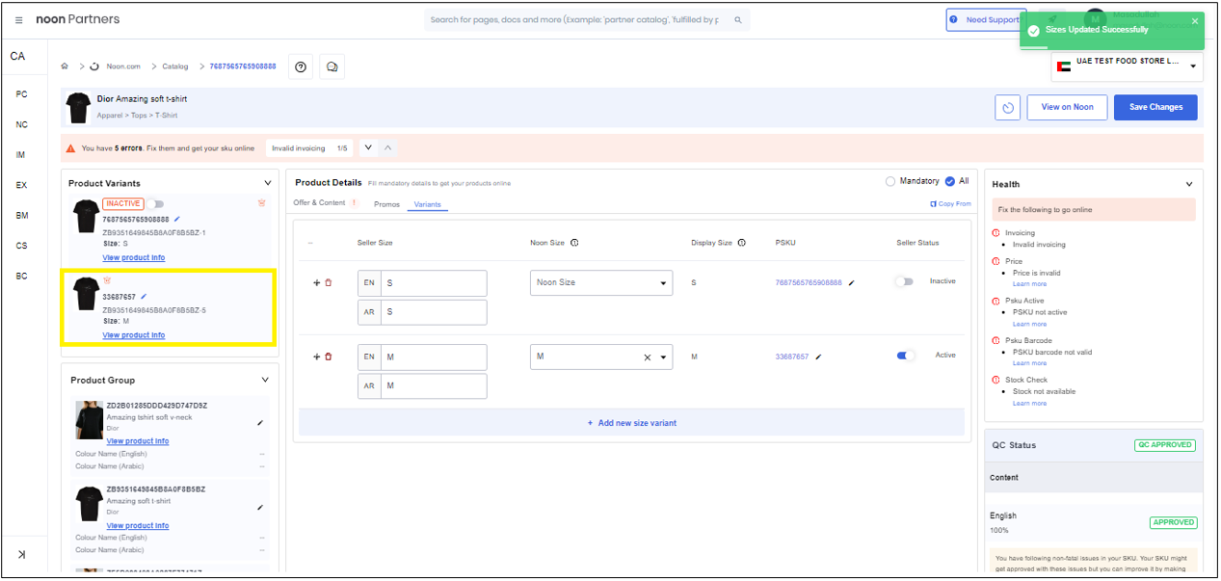Clear the M noon size selection
This screenshot has height=581, width=1221.
[648, 357]
